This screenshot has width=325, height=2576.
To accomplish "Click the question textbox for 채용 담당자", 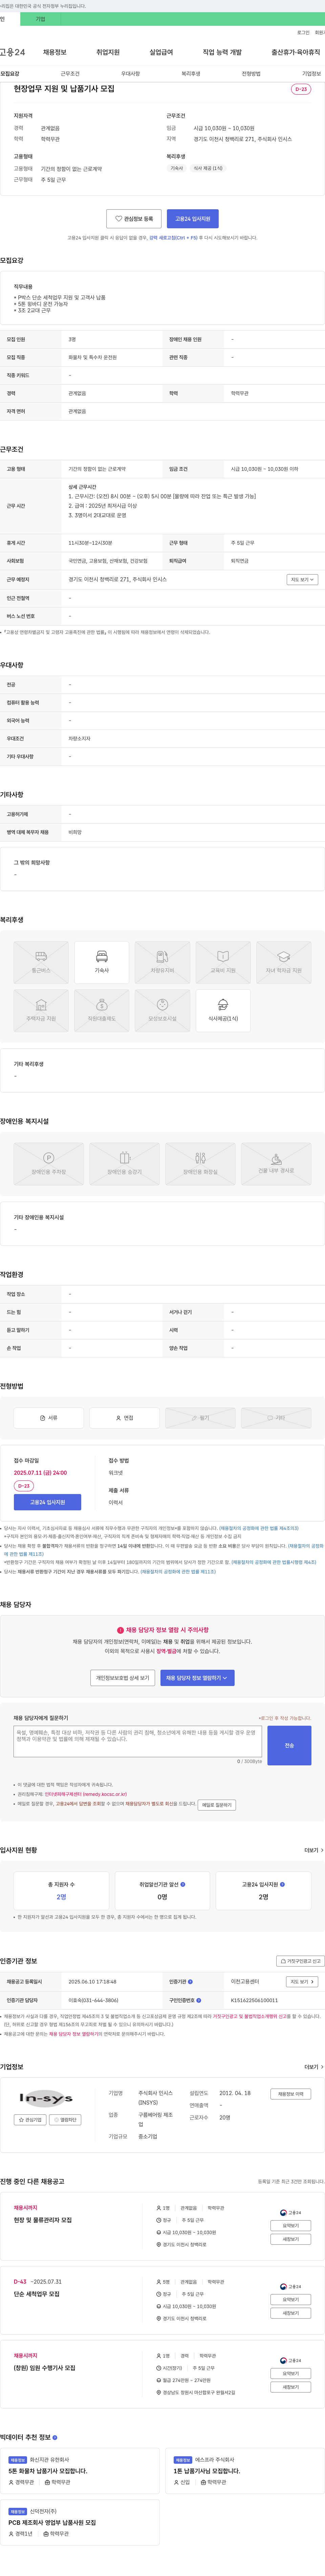I will pos(137,1741).
